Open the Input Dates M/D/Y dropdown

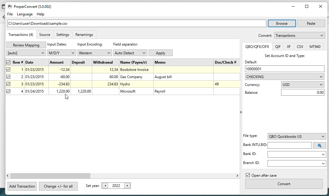click(x=61, y=53)
